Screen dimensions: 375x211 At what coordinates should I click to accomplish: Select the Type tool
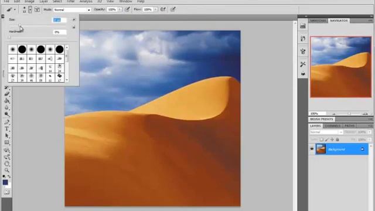[x=6, y=129]
